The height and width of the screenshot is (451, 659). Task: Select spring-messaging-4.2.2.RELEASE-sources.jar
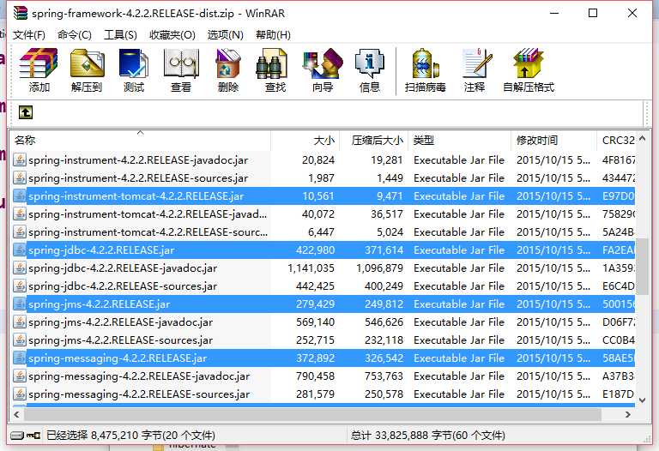click(x=323, y=394)
